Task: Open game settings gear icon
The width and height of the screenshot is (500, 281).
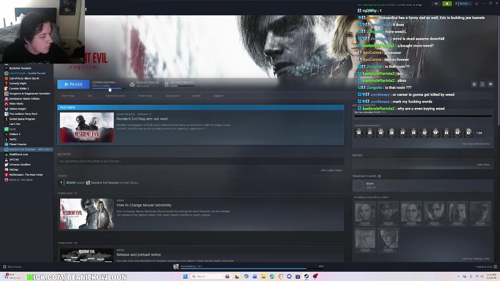Action: tap(474, 84)
